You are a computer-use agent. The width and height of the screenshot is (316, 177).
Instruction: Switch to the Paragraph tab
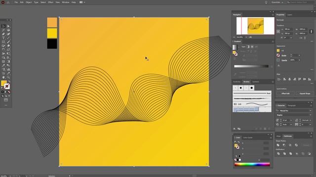pos(292,106)
